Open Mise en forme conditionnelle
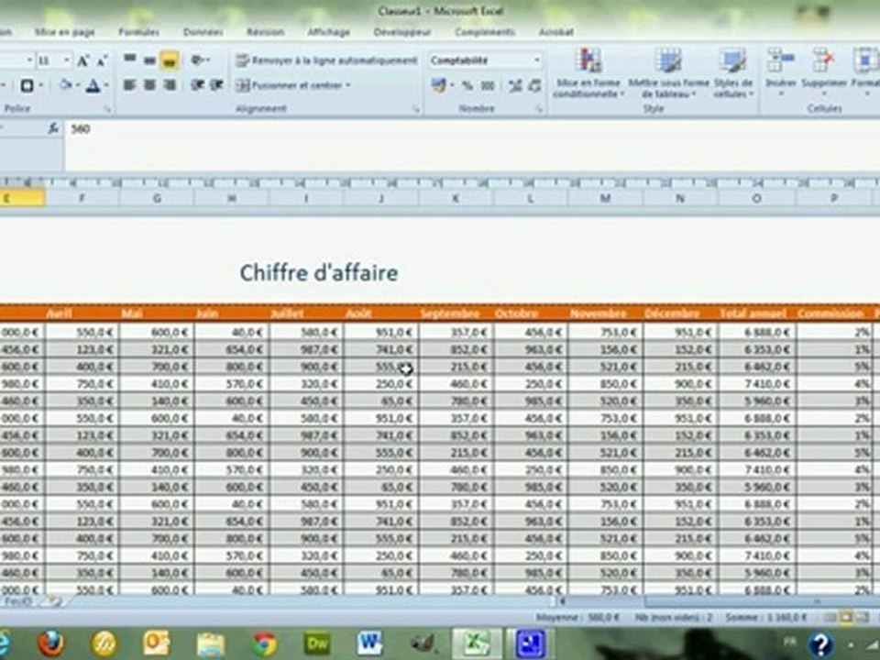This screenshot has width=880, height=660. [x=588, y=73]
